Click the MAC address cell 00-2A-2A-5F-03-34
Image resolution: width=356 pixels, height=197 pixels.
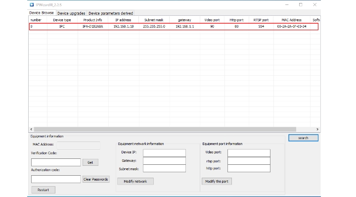click(292, 27)
